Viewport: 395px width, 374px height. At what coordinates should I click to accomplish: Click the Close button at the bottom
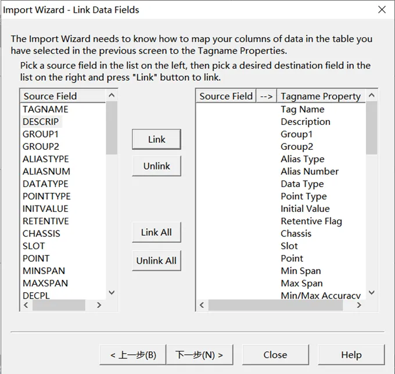[275, 355]
